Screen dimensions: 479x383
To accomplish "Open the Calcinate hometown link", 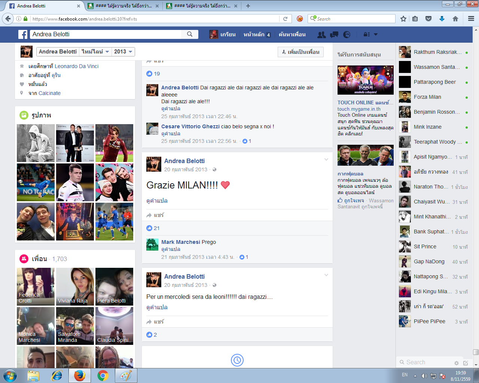I will pos(50,93).
